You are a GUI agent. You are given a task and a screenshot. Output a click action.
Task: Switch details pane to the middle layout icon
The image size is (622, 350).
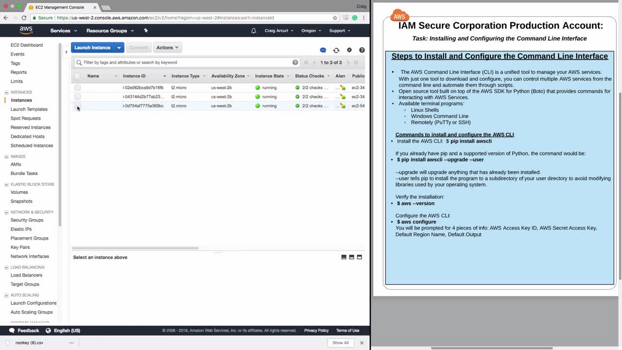point(352,257)
